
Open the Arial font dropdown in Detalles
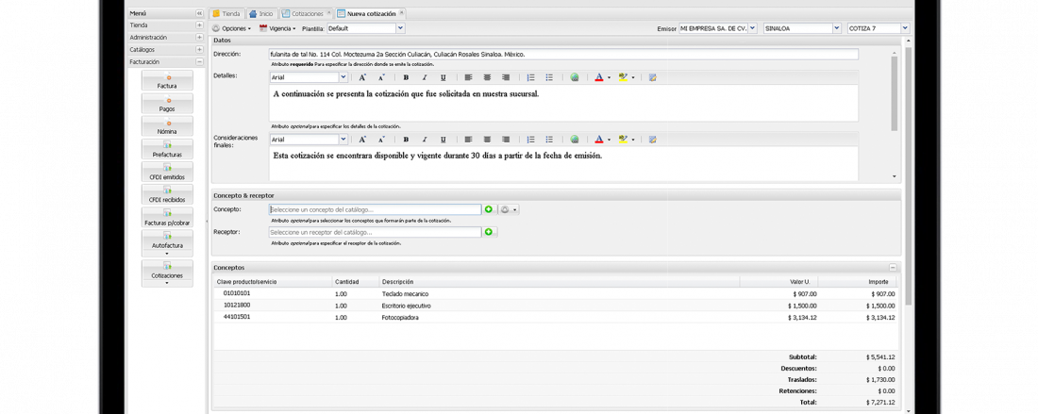pyautogui.click(x=343, y=77)
